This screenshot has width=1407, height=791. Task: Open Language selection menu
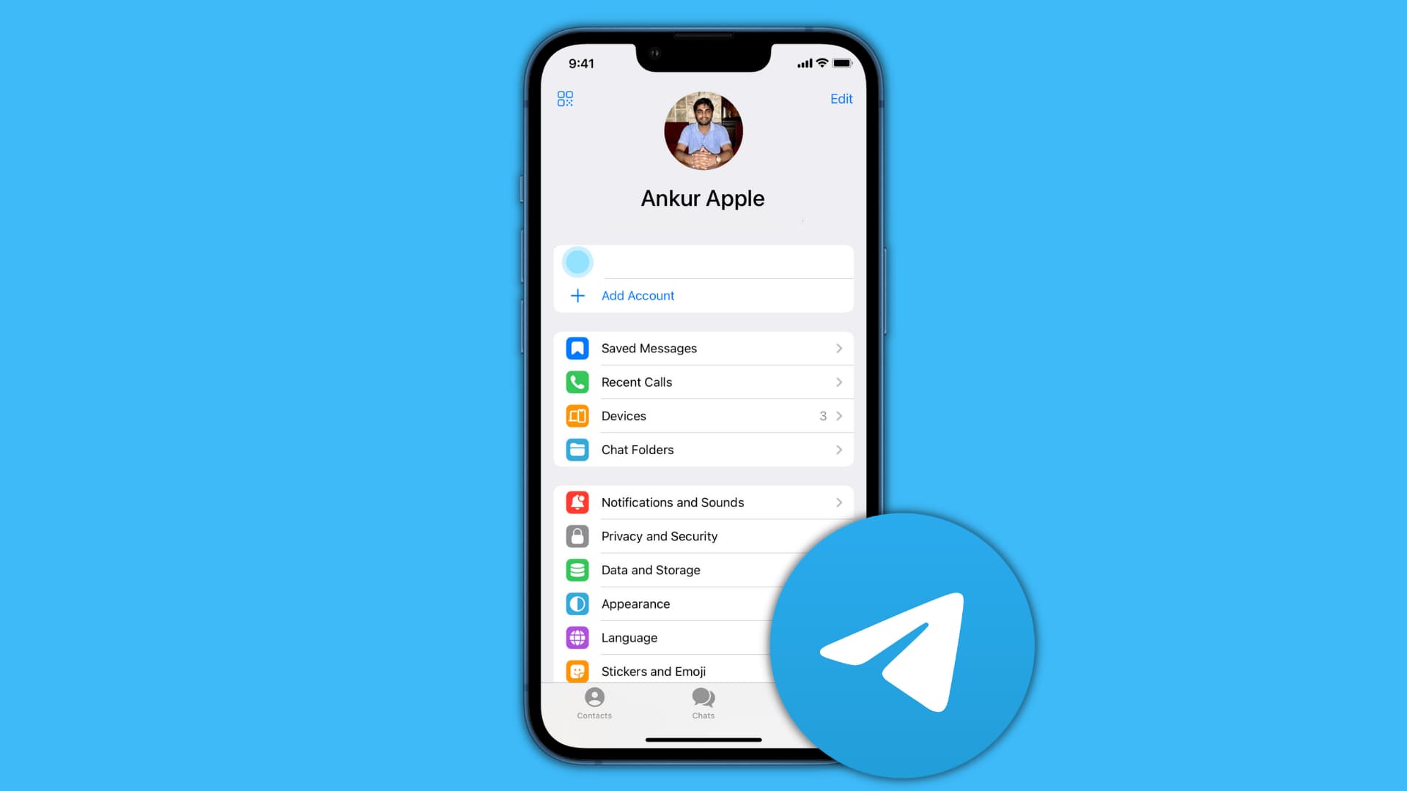(x=703, y=636)
